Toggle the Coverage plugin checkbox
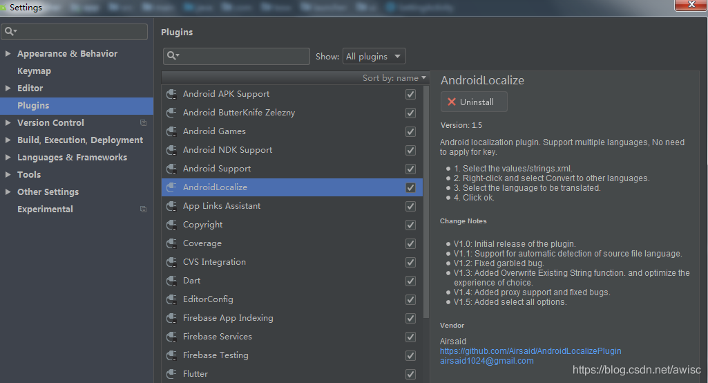Viewport: 708px width, 383px height. (x=410, y=244)
